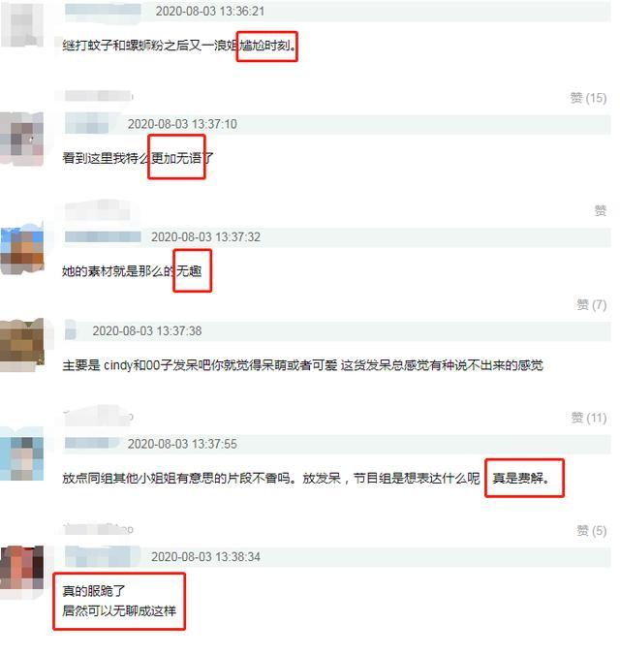
Task: Select the comment mentioning cindy和00子
Action: [x=302, y=365]
